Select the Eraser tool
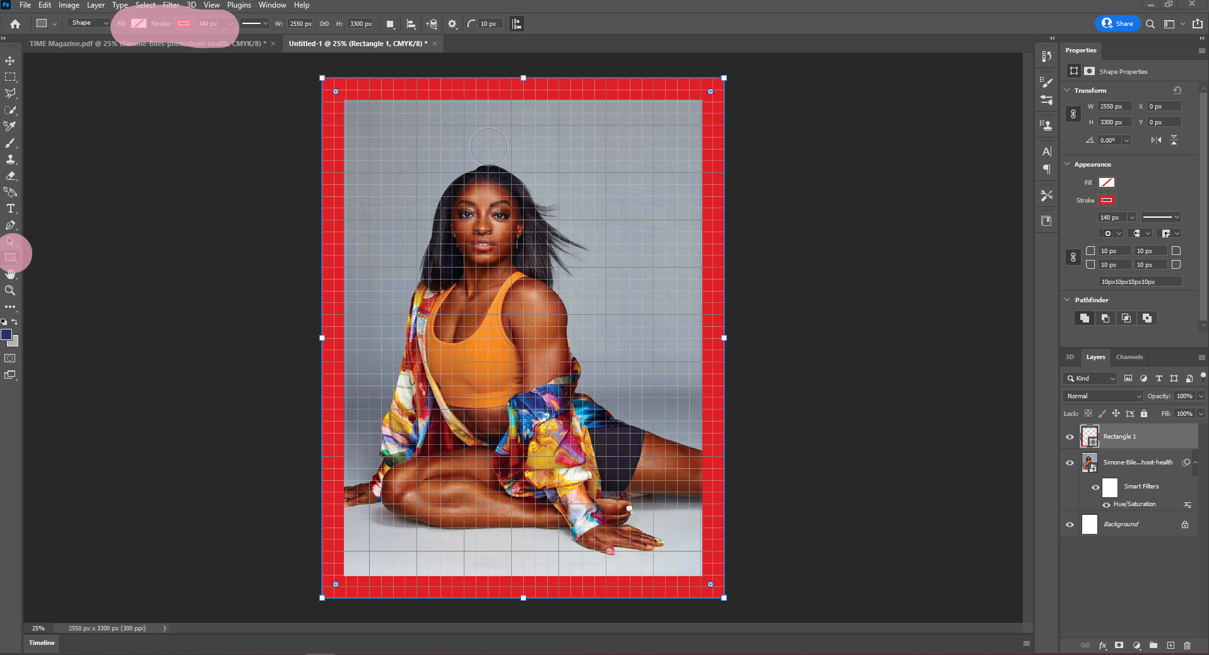The image size is (1209, 655). [x=10, y=176]
